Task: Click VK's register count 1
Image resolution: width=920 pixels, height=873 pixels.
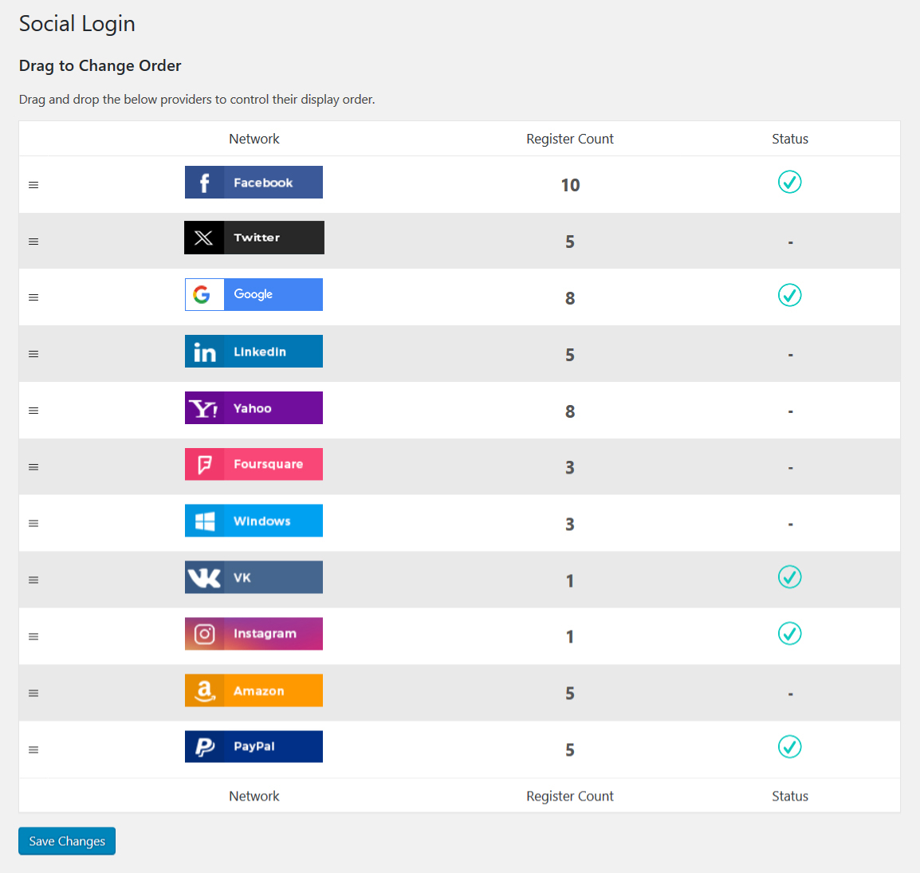Action: point(570,581)
